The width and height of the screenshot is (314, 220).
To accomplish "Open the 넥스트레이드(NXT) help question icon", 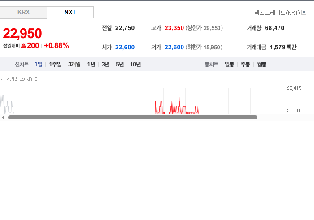I will pos(304,13).
